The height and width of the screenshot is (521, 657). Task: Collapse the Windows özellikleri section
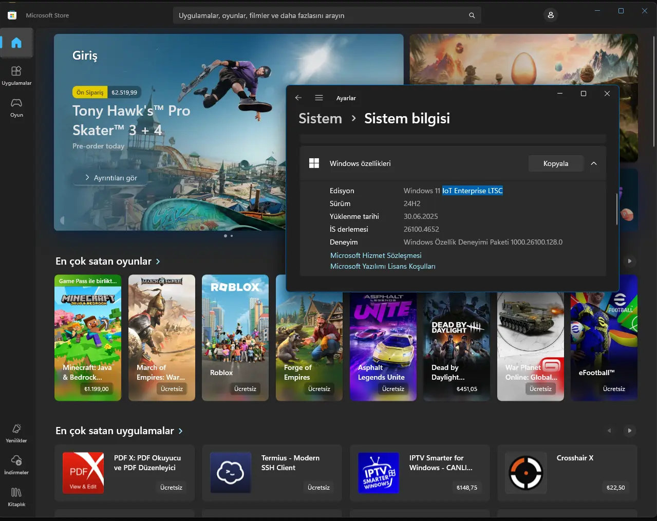[x=594, y=163]
